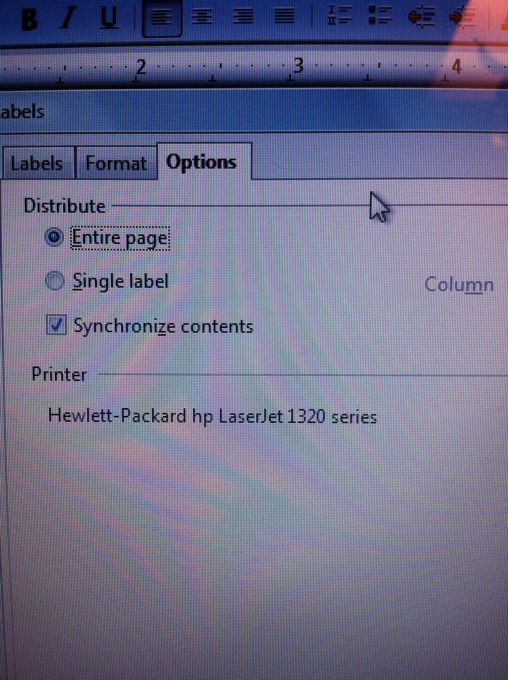Click the ruler at mark 3

[298, 65]
